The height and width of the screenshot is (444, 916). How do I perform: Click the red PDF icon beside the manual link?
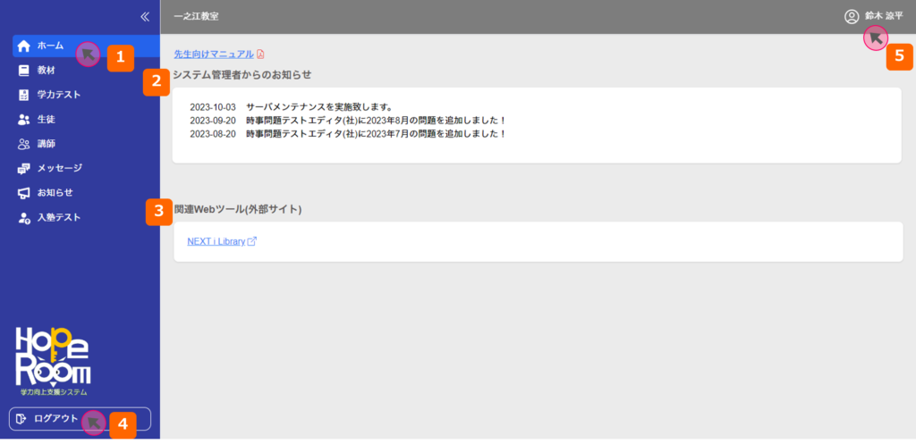click(260, 54)
